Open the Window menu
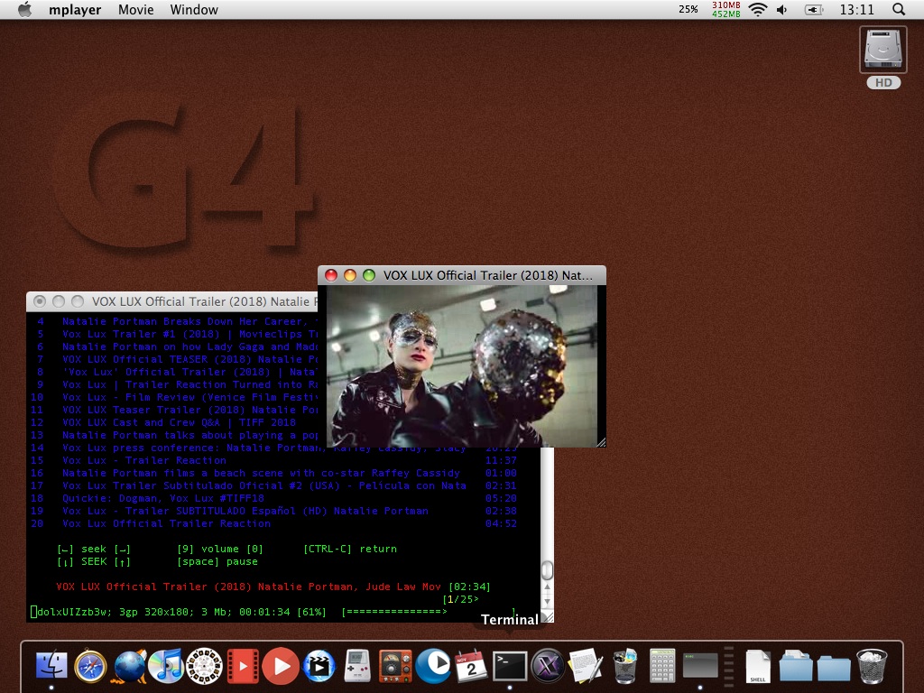Image resolution: width=924 pixels, height=693 pixels. pos(194,9)
